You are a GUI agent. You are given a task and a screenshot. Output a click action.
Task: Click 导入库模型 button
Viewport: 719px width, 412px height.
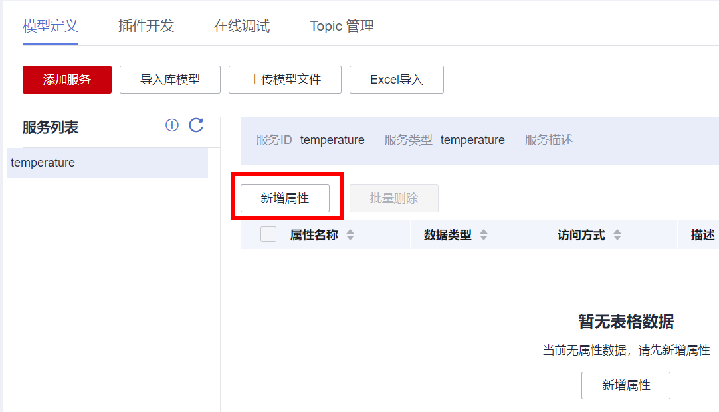170,80
